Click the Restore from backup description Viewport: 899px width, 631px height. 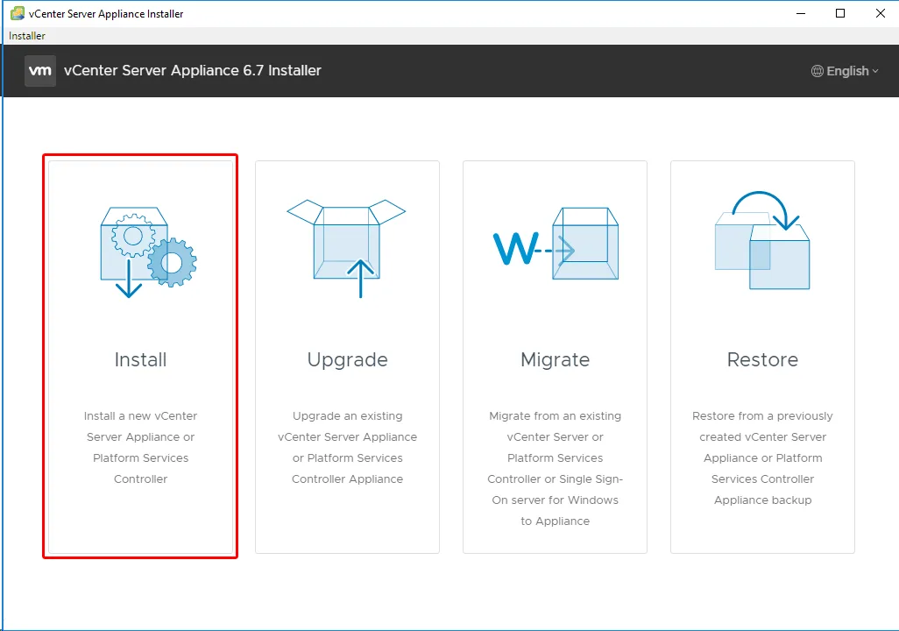coord(762,457)
